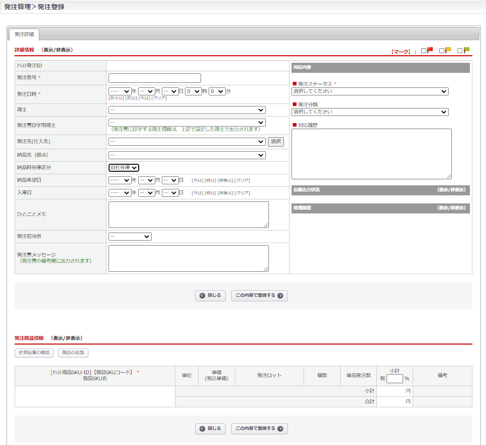Viewport: 486px width, 445px height.
Task: Click the red flag mark icon
Action: pyautogui.click(x=430, y=50)
